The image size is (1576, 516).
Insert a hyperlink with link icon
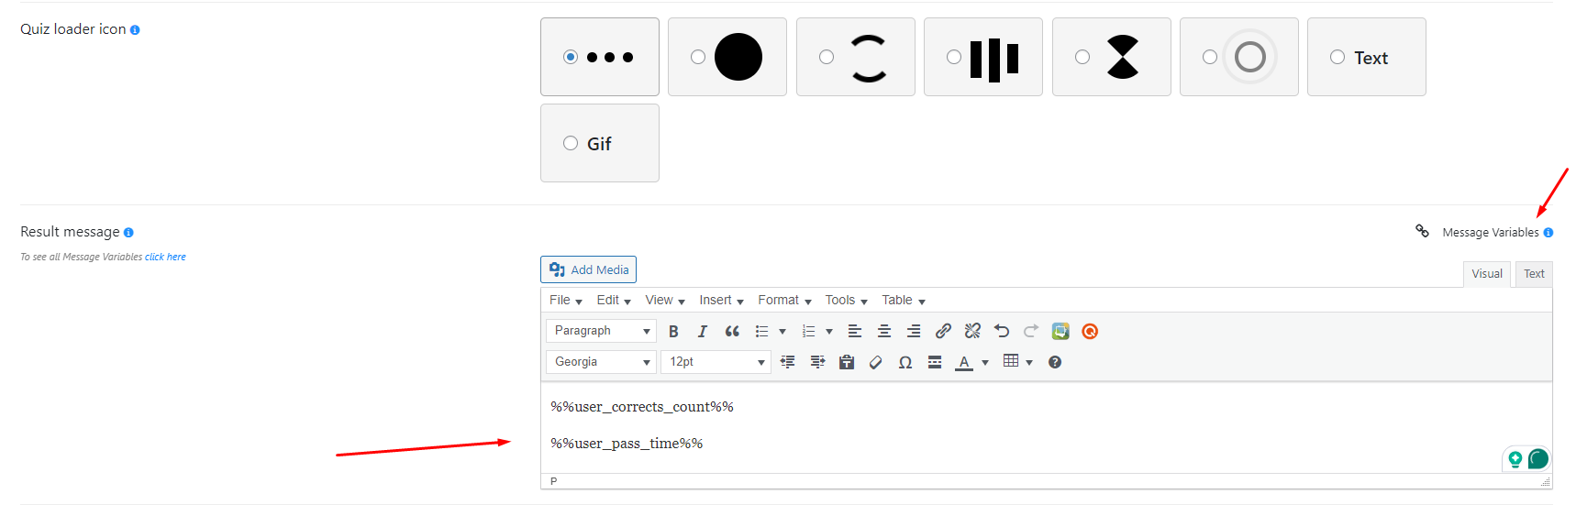pyautogui.click(x=943, y=331)
